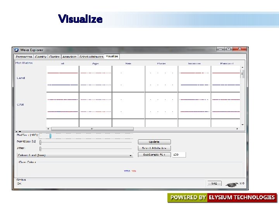This screenshot has height=209, width=279.
Task: Adjust the PlotSize slider handle
Action: pos(50,136)
